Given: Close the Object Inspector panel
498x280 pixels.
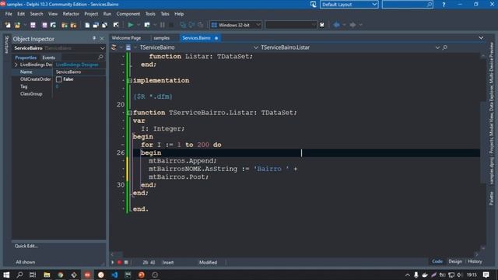Looking at the screenshot, I should [102, 39].
